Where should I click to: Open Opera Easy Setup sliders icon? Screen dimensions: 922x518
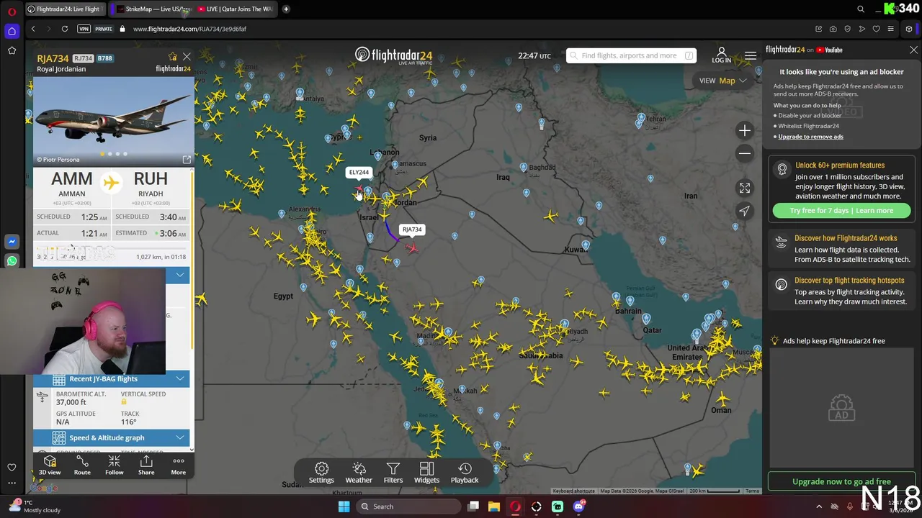[891, 29]
